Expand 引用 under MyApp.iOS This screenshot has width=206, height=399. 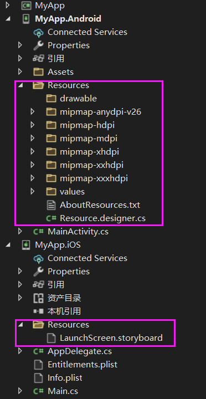pyautogui.click(x=20, y=285)
